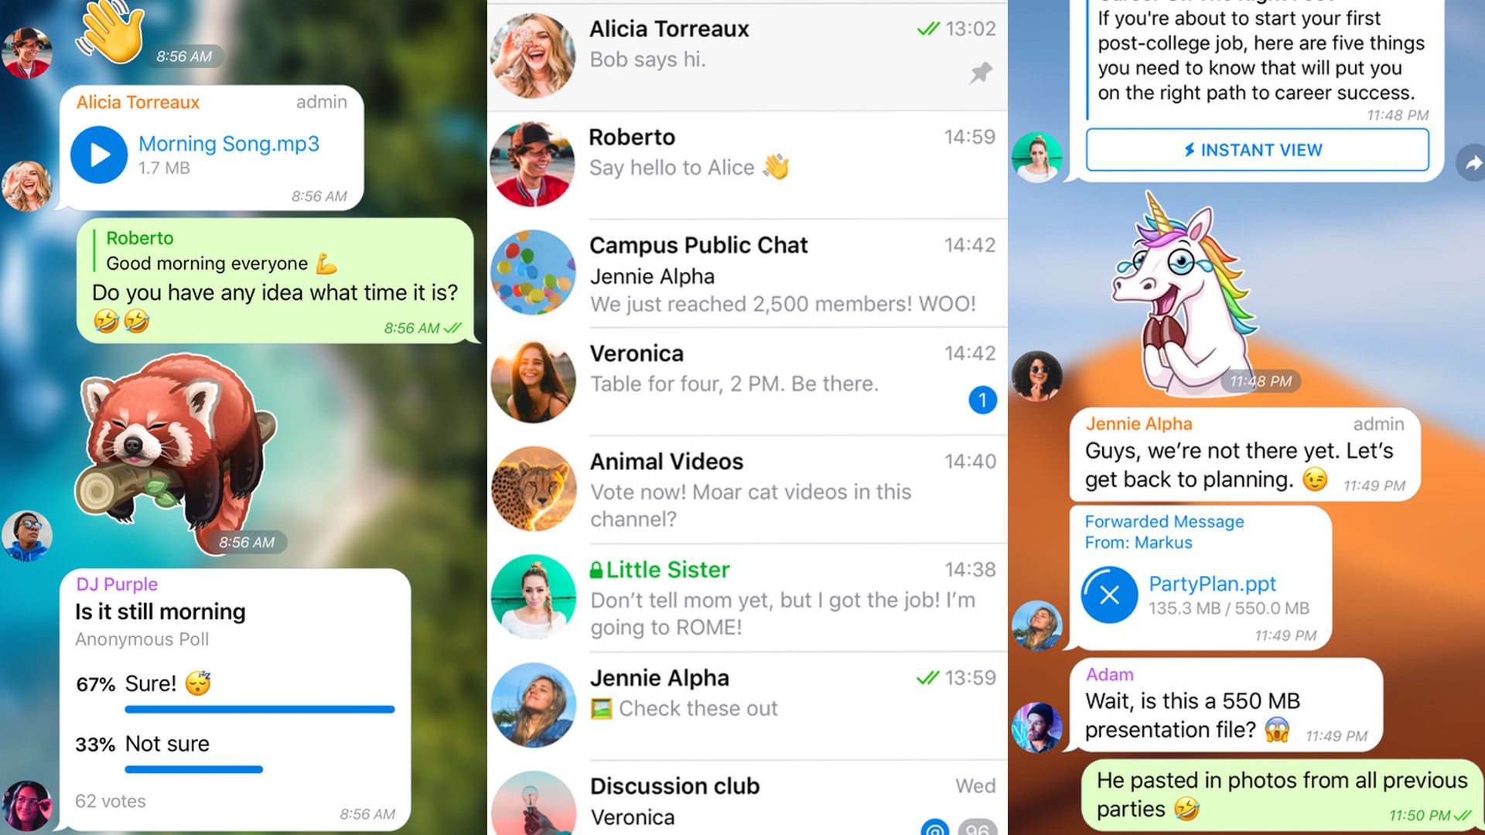1485x835 pixels.
Task: Click the unread badge on Veronica's chat
Action: [x=981, y=399]
